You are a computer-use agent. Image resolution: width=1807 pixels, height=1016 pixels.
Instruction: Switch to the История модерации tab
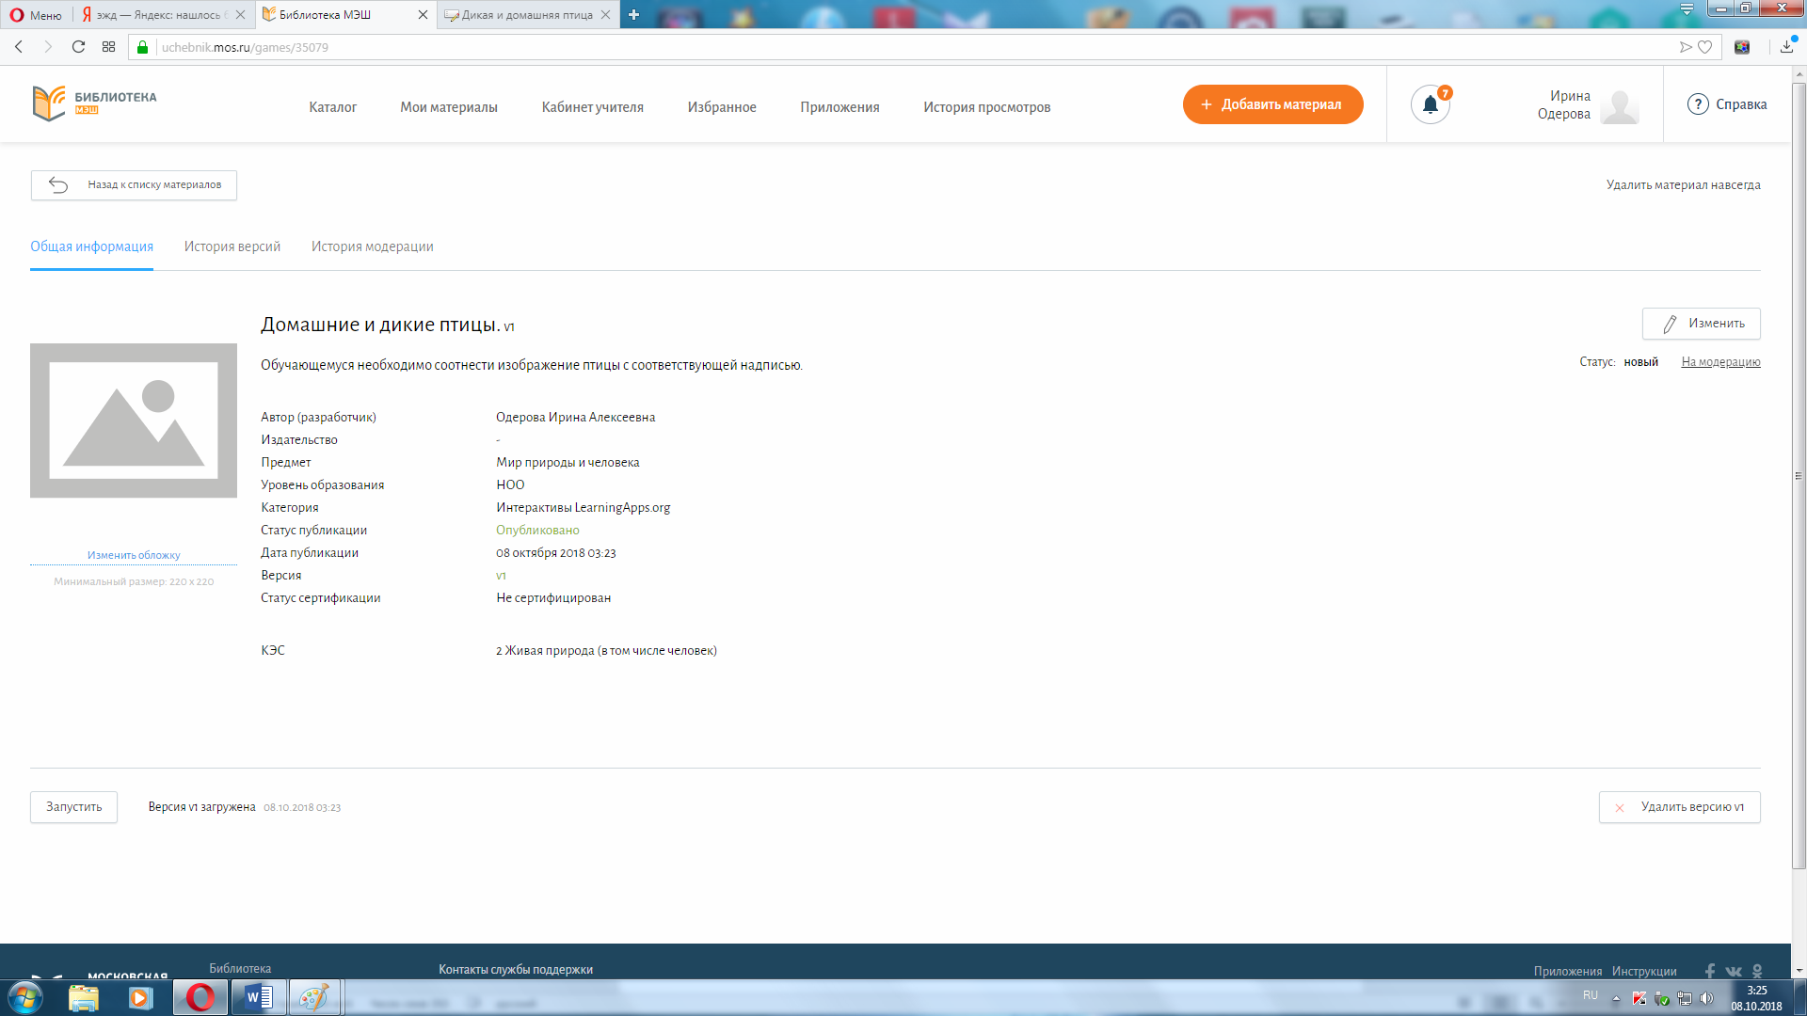click(x=373, y=246)
